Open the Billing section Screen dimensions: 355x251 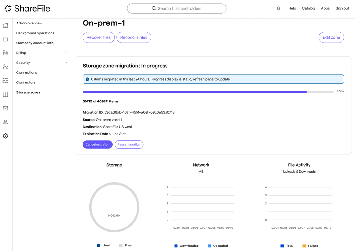[21, 53]
